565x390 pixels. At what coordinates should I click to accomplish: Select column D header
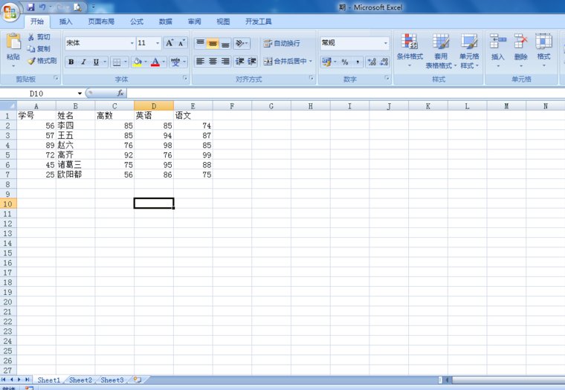coord(154,106)
